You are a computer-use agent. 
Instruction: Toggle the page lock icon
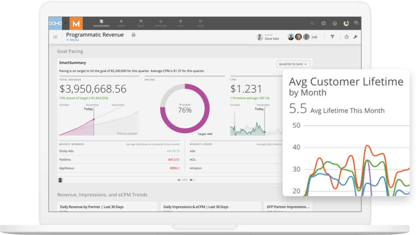134,35
